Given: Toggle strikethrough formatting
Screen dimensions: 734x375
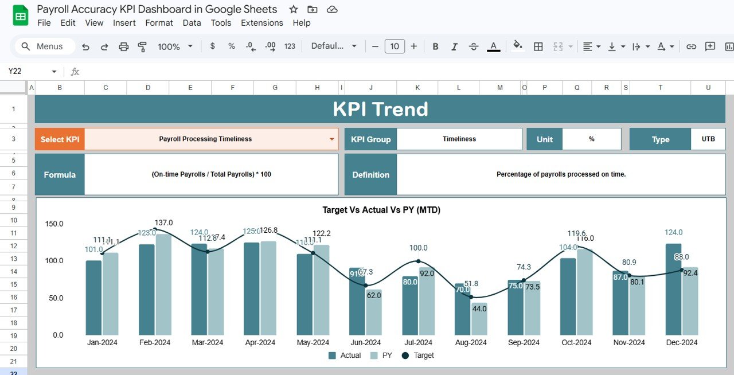Looking at the screenshot, I should tap(474, 46).
